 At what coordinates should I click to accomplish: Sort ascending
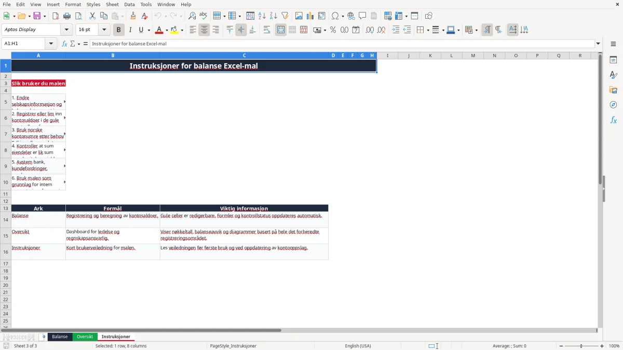click(x=262, y=16)
